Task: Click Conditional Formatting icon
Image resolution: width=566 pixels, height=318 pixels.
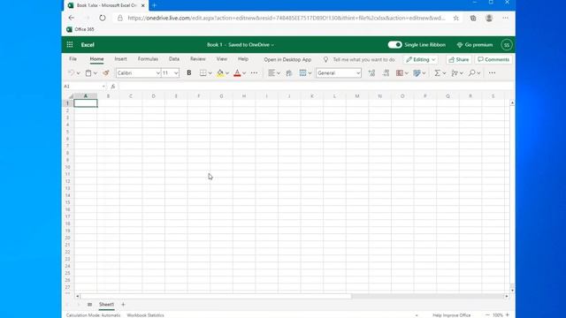Action: coord(400,72)
